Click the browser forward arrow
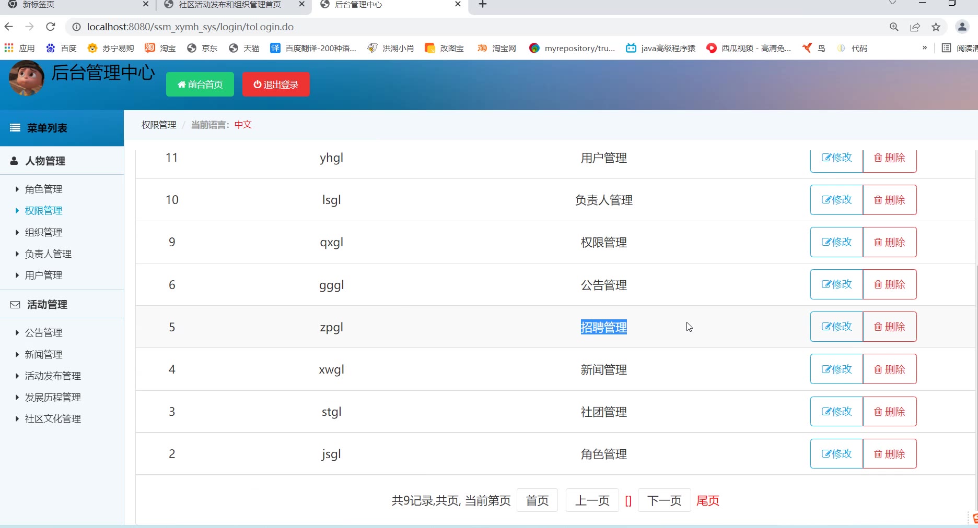Image resolution: width=978 pixels, height=528 pixels. click(30, 27)
